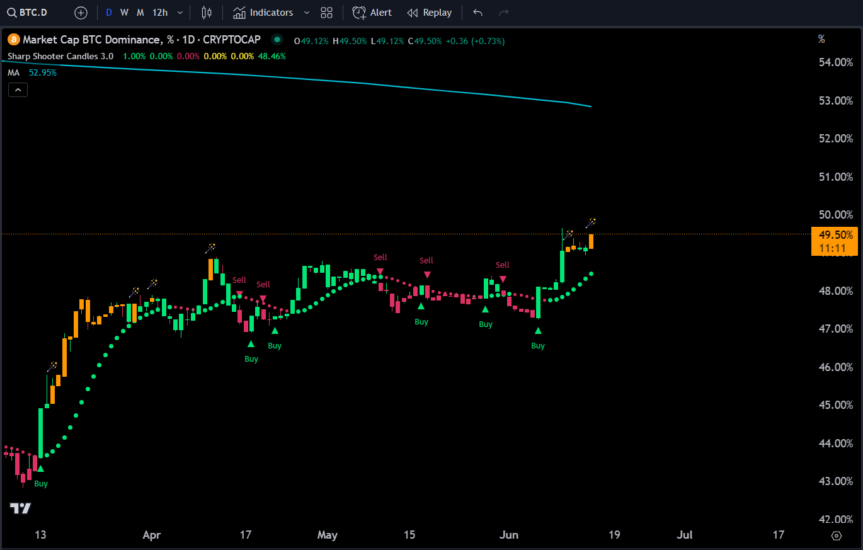Click the compare/add symbol plus icon
Viewport: 863px width, 550px height.
click(81, 12)
